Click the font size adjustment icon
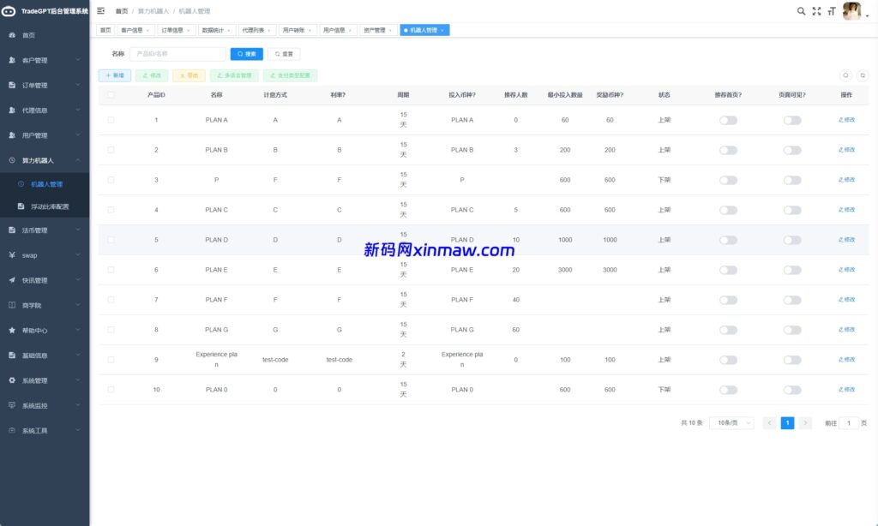Screen dimensions: 878x526 832,10
